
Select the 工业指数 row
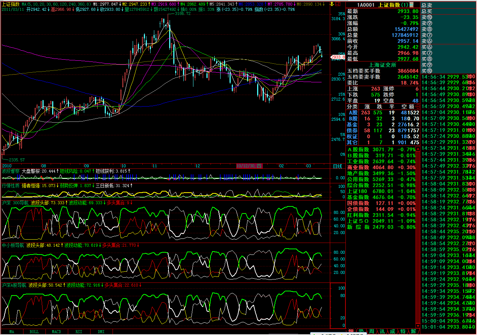[x=380, y=161]
